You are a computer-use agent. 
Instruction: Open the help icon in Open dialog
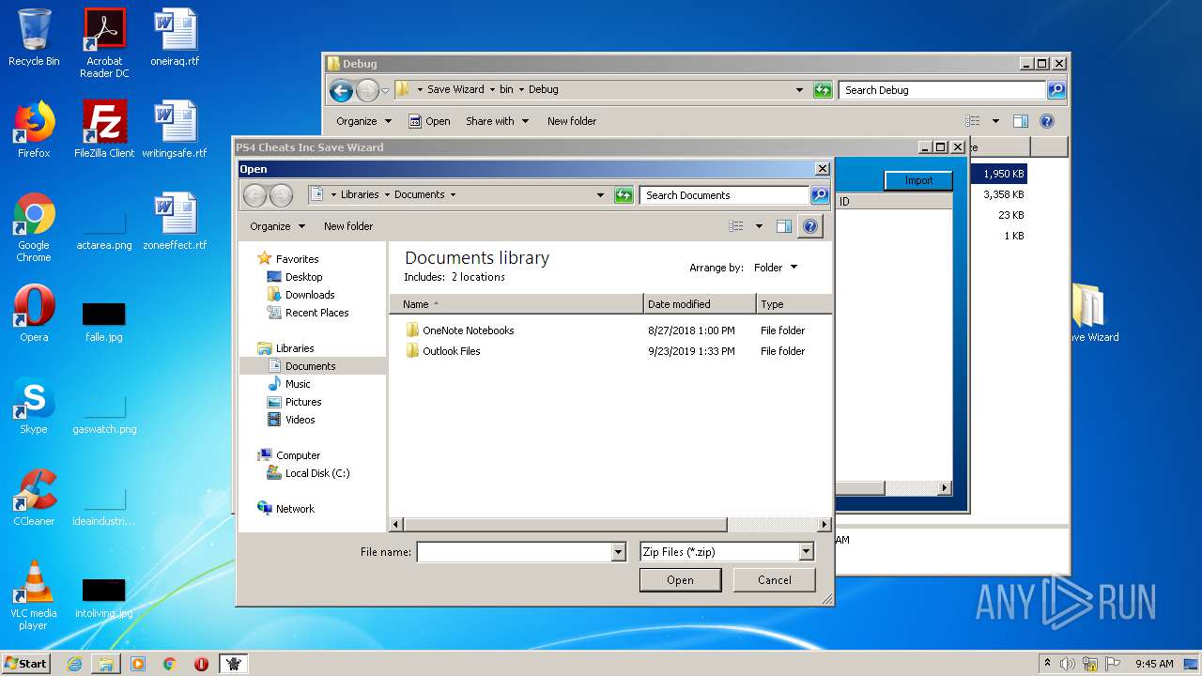coord(810,226)
